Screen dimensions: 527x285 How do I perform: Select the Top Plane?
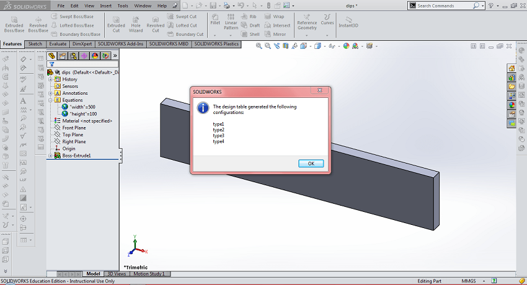point(69,134)
